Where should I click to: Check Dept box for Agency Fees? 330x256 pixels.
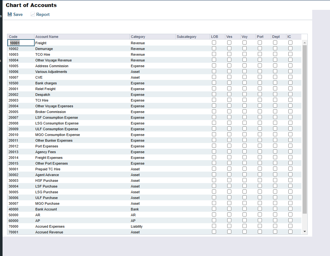tap(275, 152)
